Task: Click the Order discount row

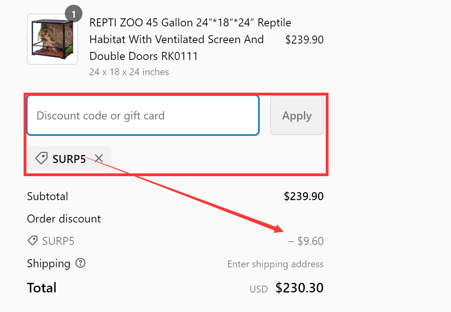Action: (x=64, y=219)
